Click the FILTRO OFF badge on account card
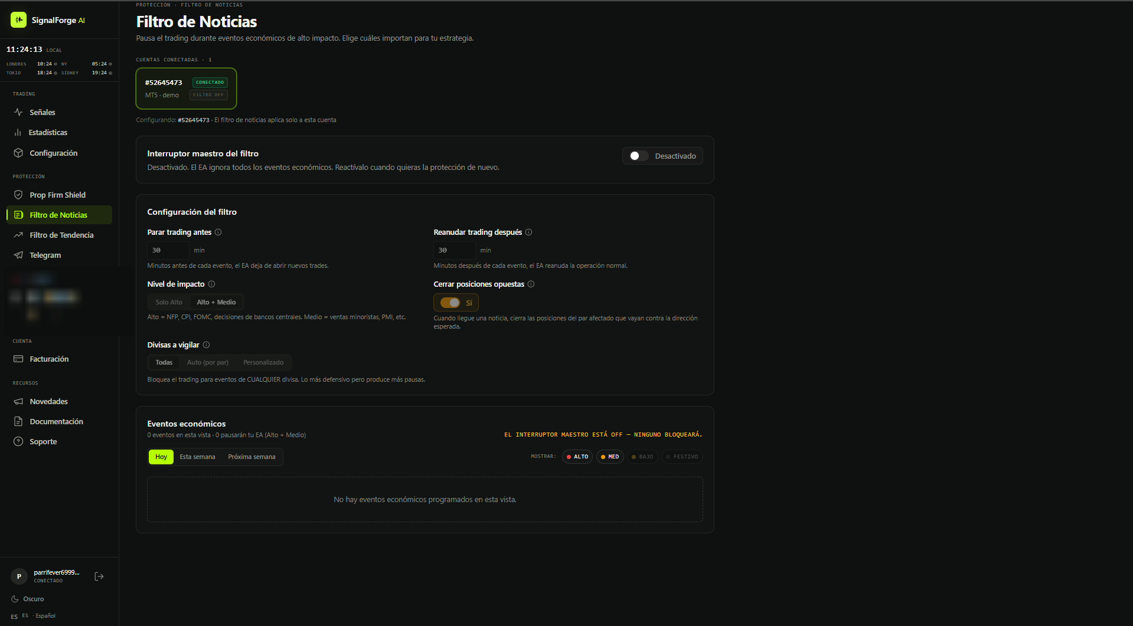The image size is (1133, 626). point(208,95)
